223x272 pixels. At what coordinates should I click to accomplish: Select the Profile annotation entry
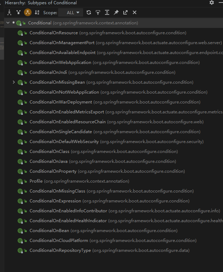click(x=36, y=181)
